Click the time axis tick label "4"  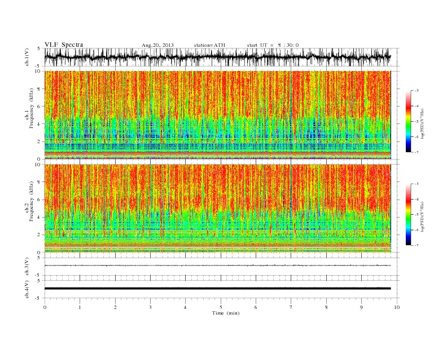(185, 307)
